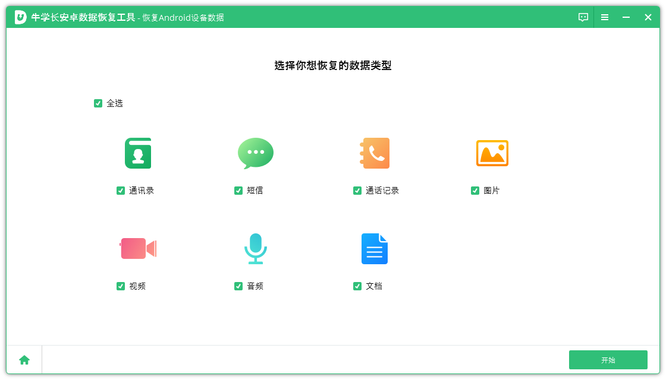Viewport: 666px width, 380px height.
Task: Uncheck the 文档 checkbox
Action: (357, 286)
